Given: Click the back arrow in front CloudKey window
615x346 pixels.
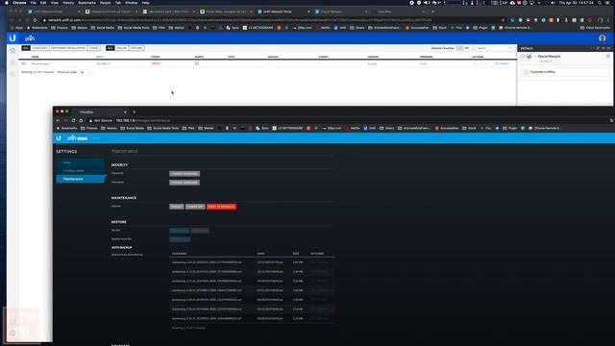Looking at the screenshot, I should (x=58, y=120).
